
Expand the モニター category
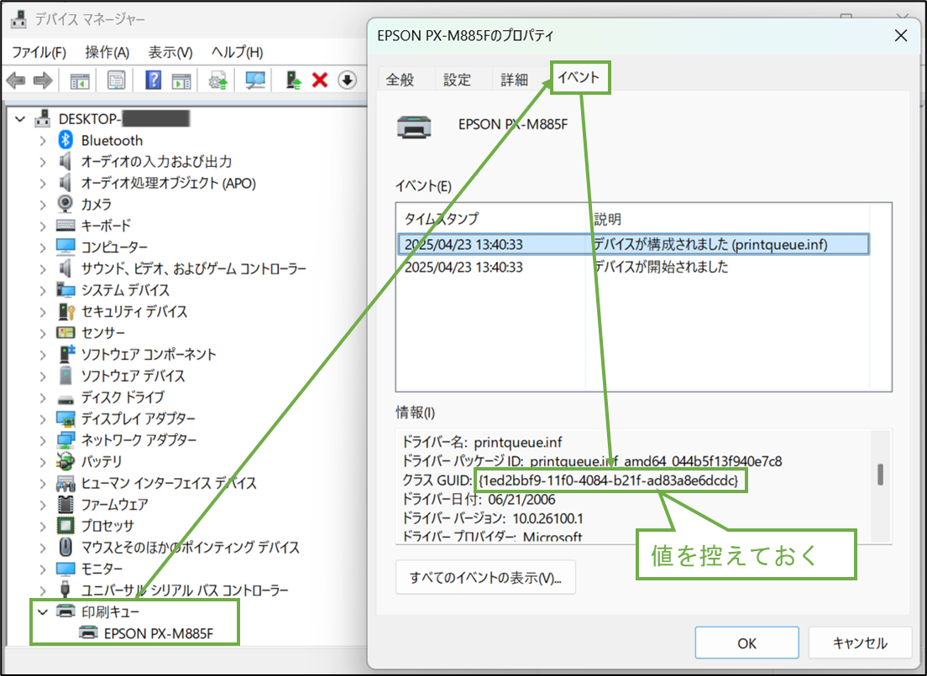pos(43,569)
